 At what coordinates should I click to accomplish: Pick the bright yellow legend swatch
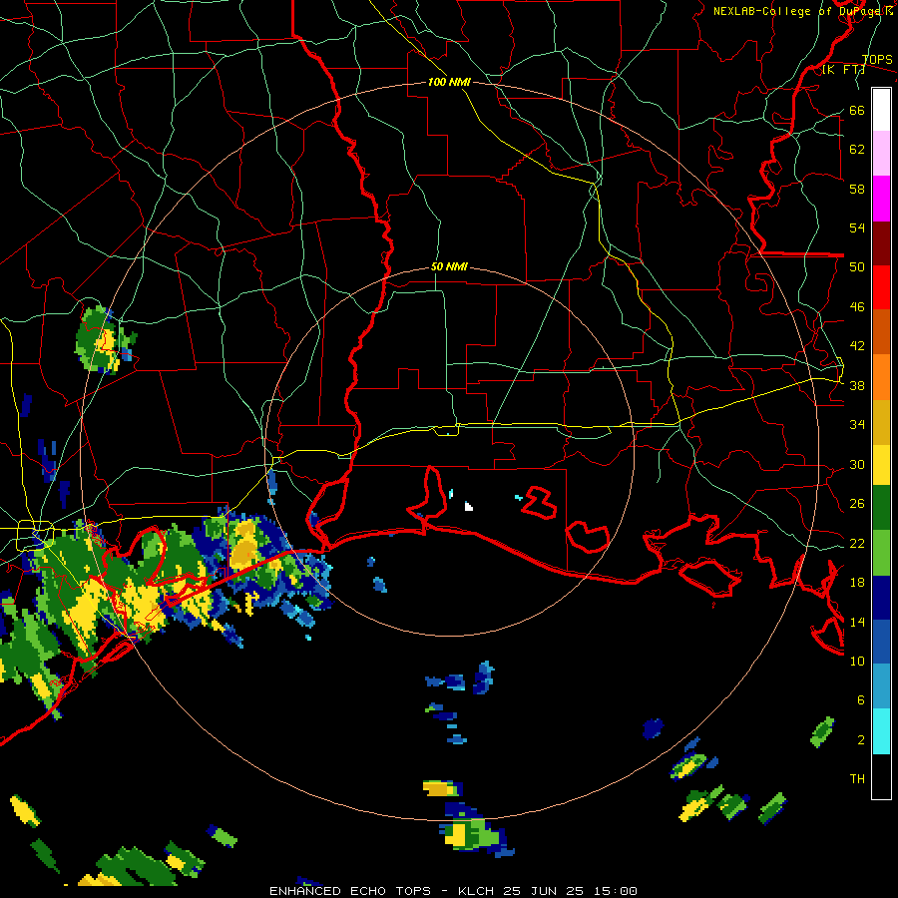pyautogui.click(x=881, y=464)
